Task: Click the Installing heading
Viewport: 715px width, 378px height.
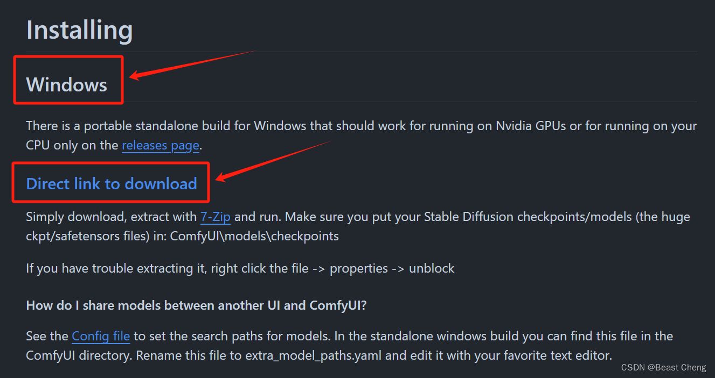Action: coord(79,30)
